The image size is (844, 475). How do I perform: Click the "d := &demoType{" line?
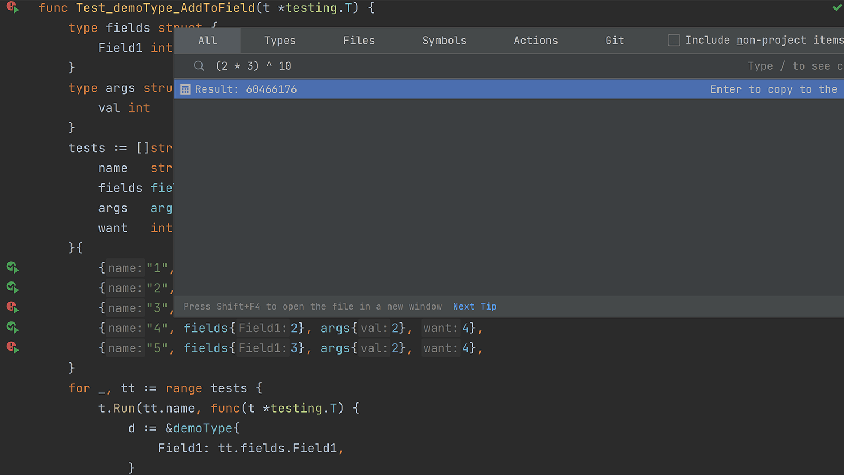tap(184, 428)
